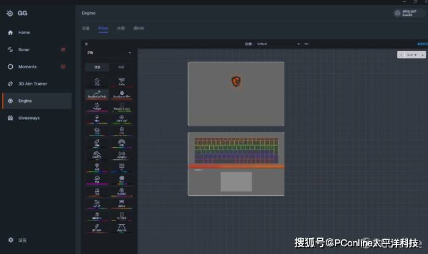Click the SteelSeries GG logo
This screenshot has height=254, width=428.
[x=17, y=13]
